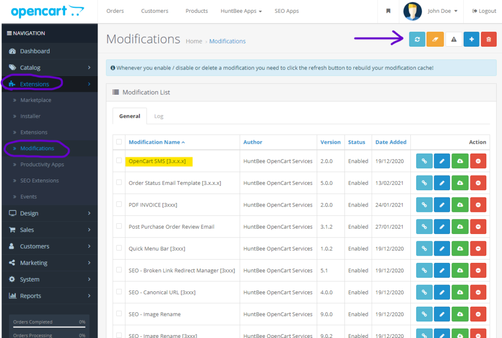This screenshot has height=338, width=502.
Task: Edit Order Status Email Template modification
Action: 442,183
